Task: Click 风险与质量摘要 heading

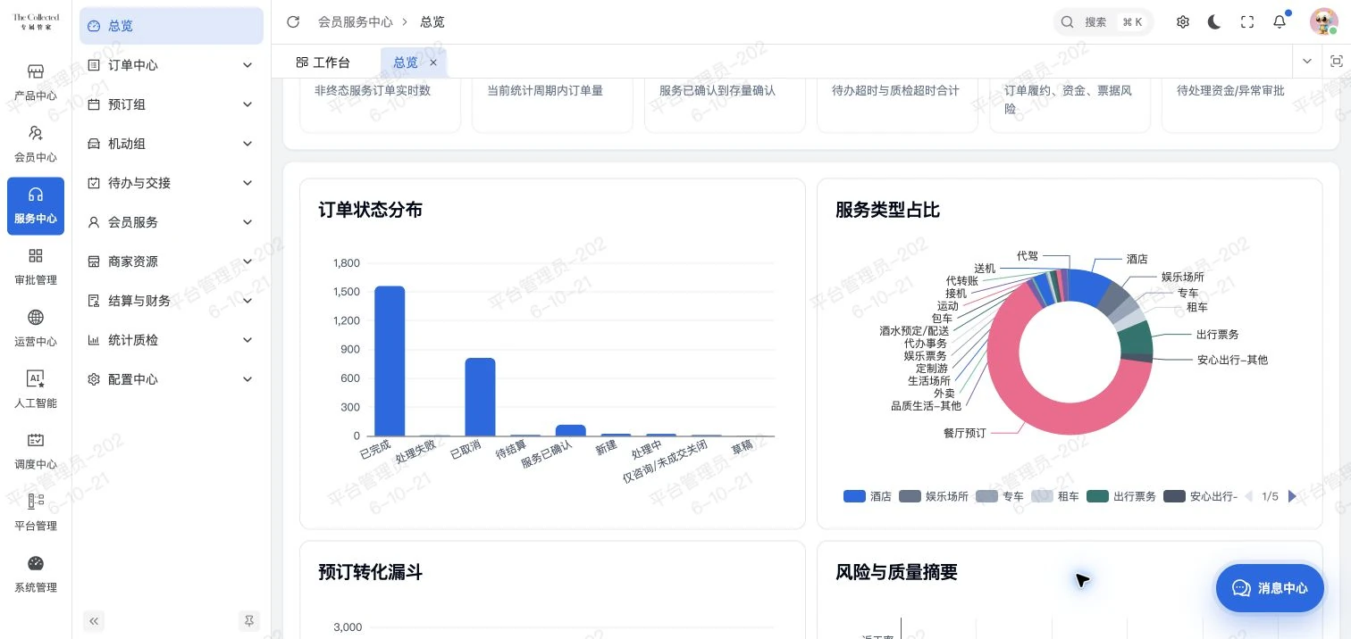Action: click(897, 572)
